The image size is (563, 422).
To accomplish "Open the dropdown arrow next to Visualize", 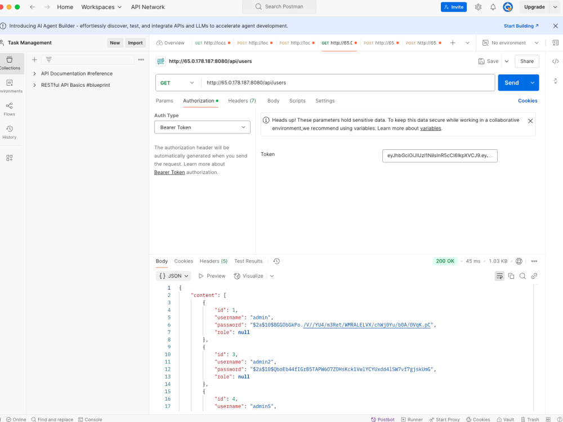I will (x=272, y=276).
